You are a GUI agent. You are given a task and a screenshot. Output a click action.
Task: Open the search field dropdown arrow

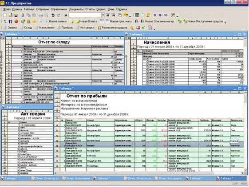pyautogui.click(x=103, y=15)
